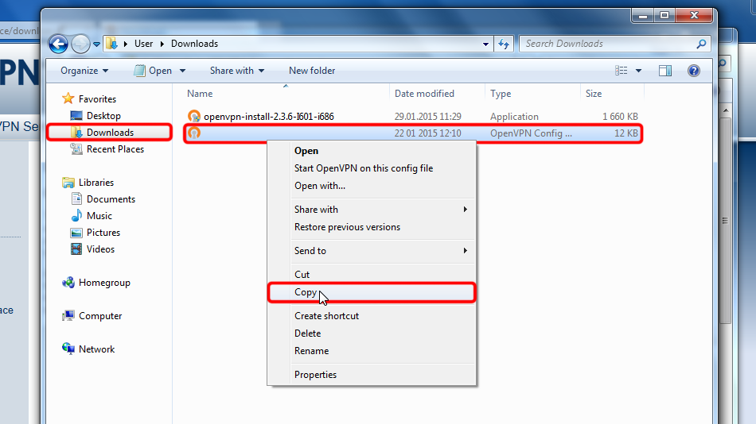Toggle the preview pane button
Screen dimensions: 756x424
point(665,71)
